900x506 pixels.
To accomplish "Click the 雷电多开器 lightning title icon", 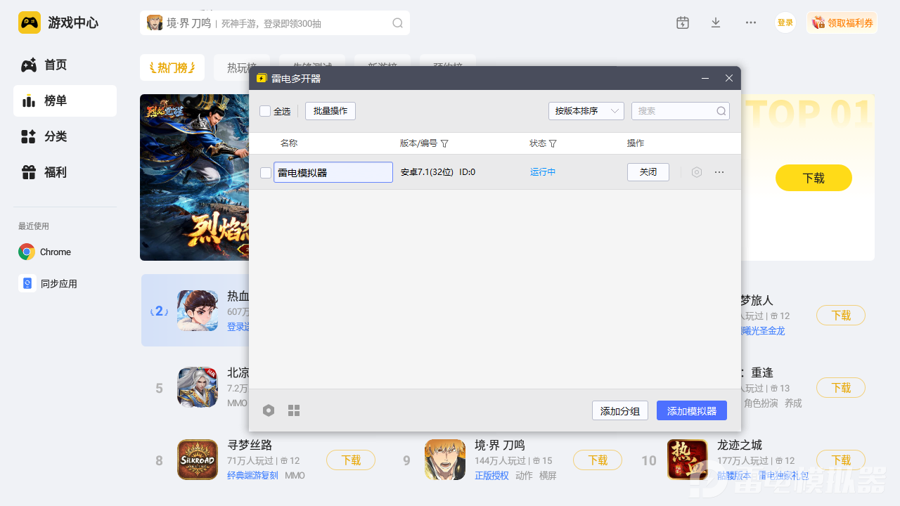I will point(262,78).
